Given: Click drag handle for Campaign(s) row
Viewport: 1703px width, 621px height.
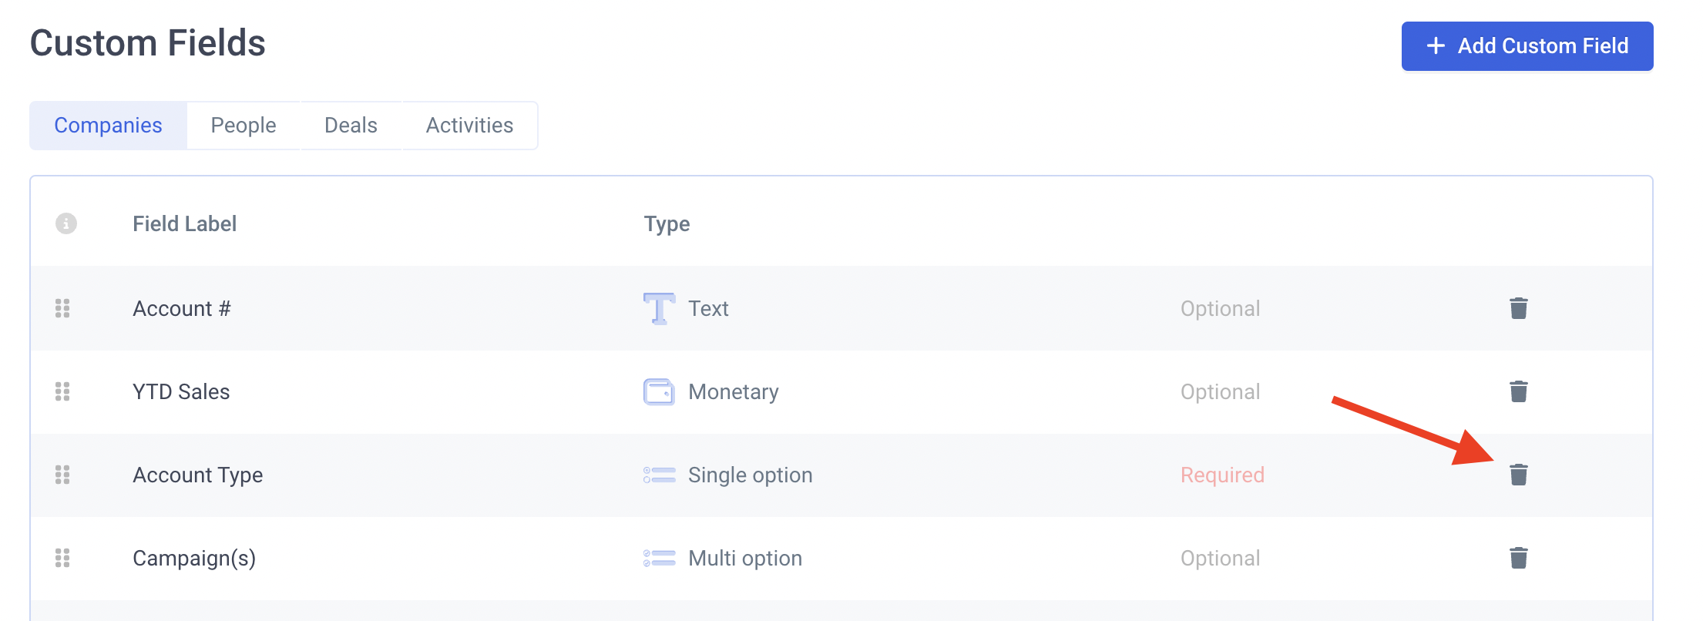Looking at the screenshot, I should pos(62,558).
